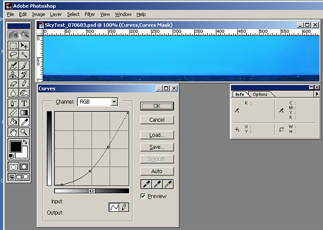323x230 pixels.
Task: Switch to the Options tab
Action: coord(260,94)
